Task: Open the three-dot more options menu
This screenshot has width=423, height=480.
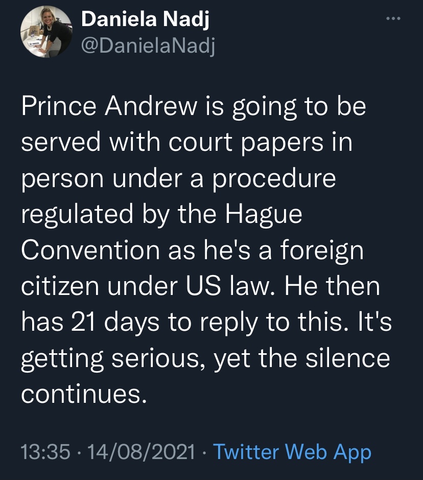Action: tap(393, 19)
